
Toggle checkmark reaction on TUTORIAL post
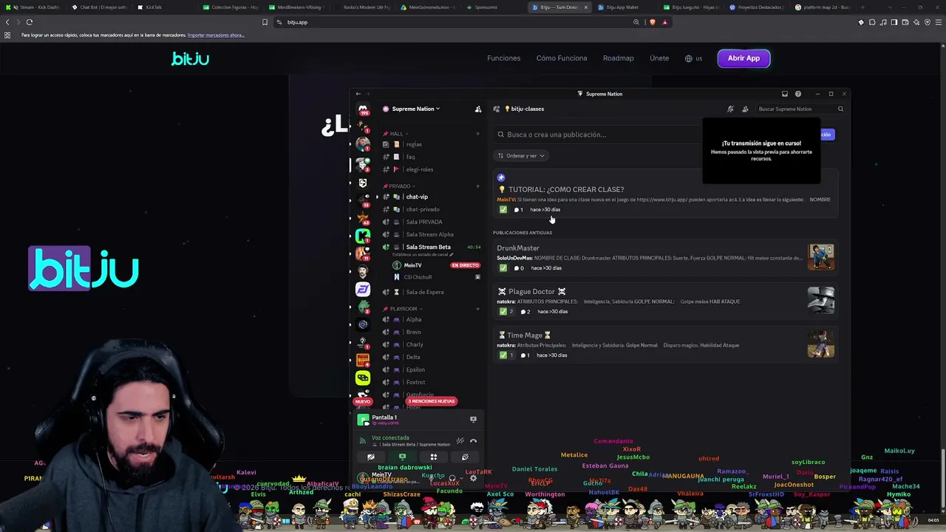pyautogui.click(x=503, y=210)
